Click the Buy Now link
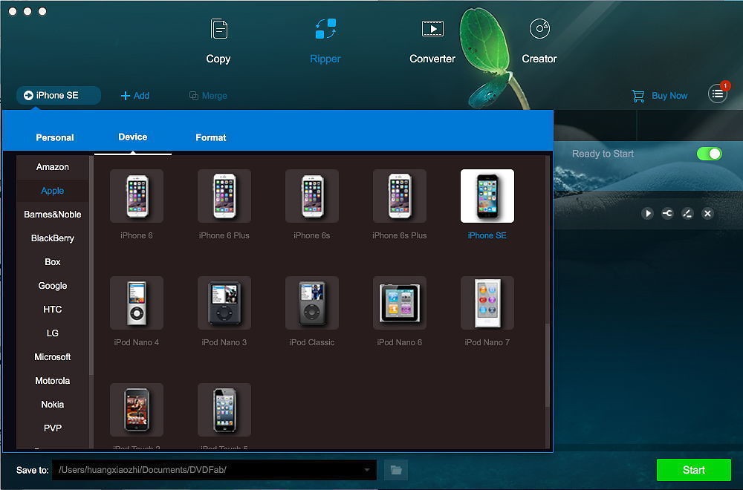Image resolution: width=743 pixels, height=490 pixels. tap(669, 96)
